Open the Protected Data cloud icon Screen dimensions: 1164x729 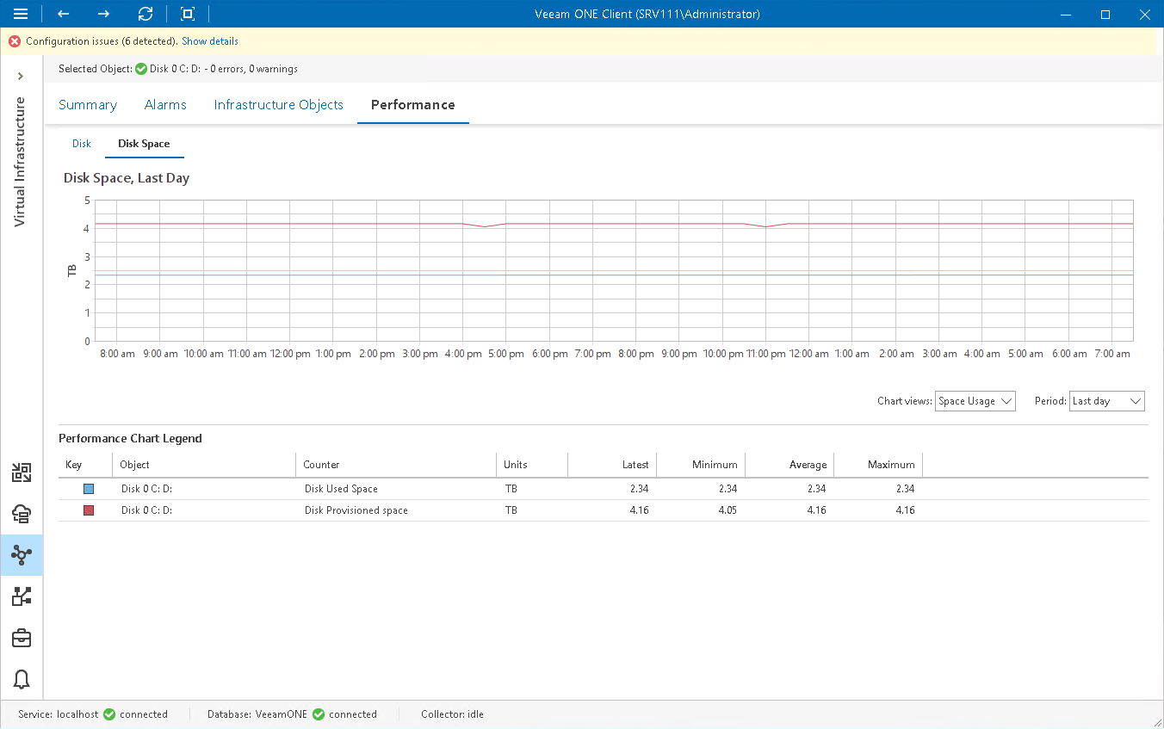[22, 514]
